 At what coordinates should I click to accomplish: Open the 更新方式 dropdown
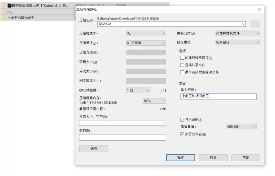point(237,34)
